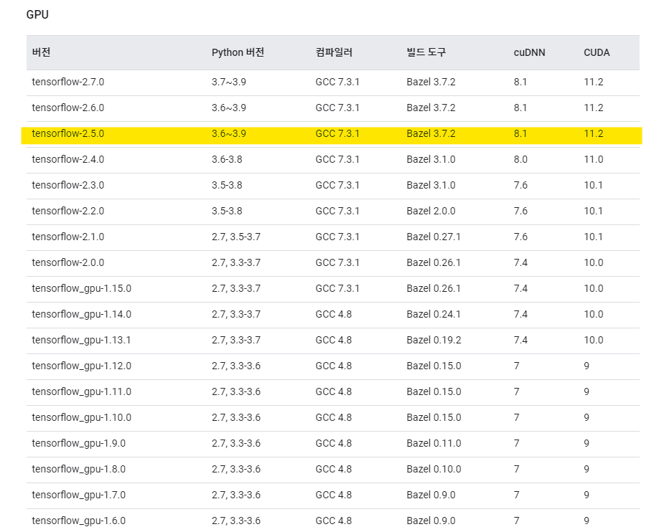The image size is (664, 532).
Task: Click the 버전 column header
Action: tap(42, 52)
